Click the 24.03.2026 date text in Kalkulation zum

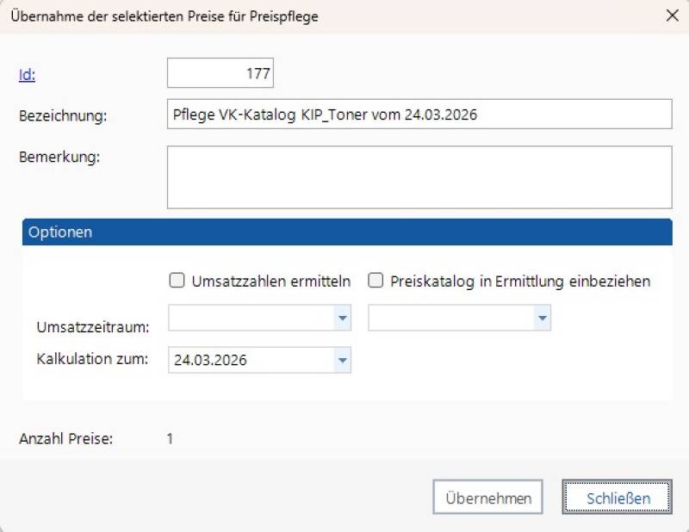(x=210, y=361)
